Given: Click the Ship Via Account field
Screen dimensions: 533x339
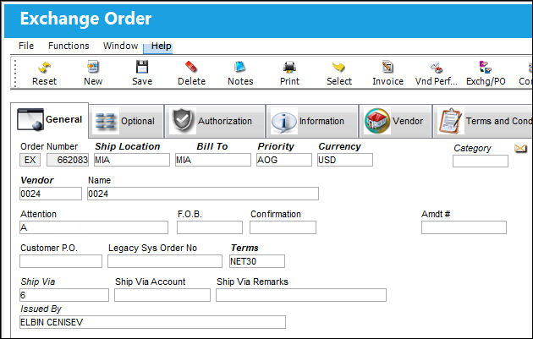Looking at the screenshot, I should 162,295.
